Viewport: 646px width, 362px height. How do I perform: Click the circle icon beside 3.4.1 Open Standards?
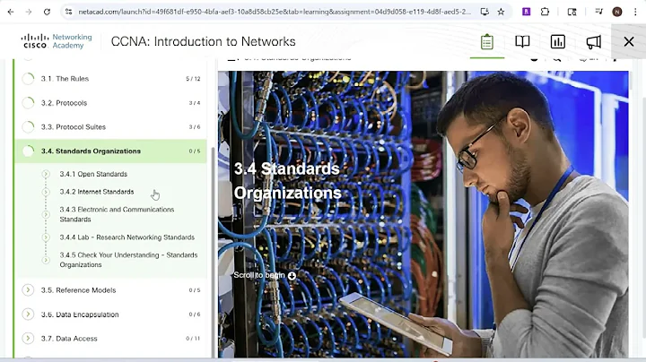click(46, 174)
